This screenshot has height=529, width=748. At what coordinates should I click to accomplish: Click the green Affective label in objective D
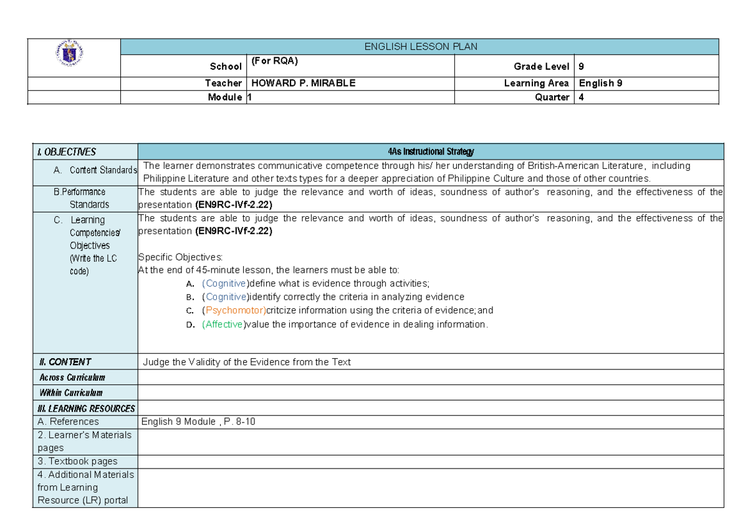pyautogui.click(x=223, y=324)
